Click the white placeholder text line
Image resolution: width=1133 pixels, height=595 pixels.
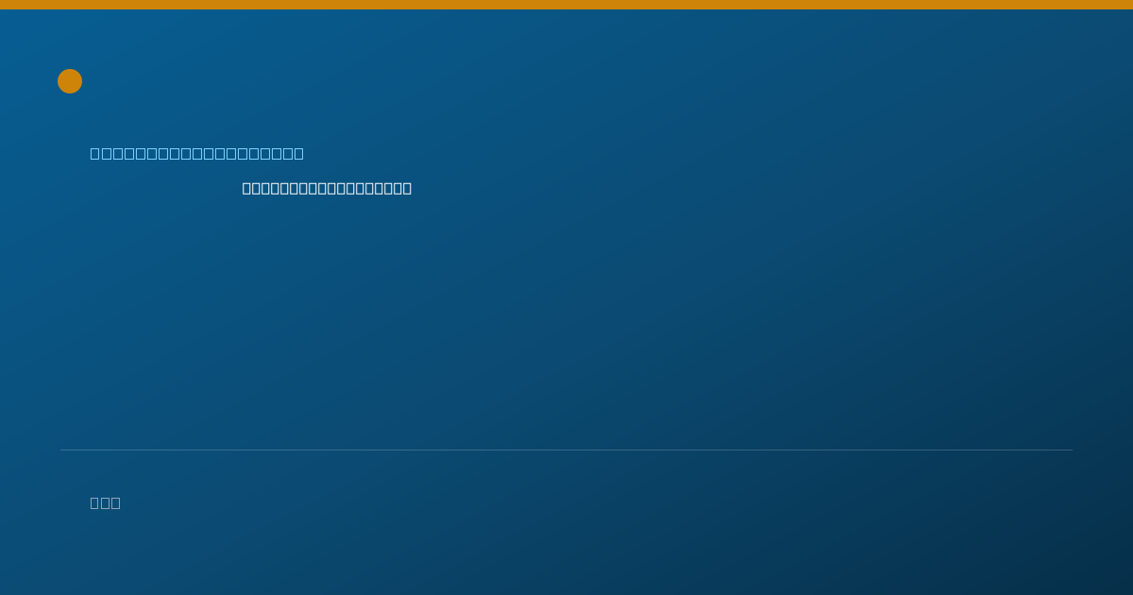click(327, 188)
